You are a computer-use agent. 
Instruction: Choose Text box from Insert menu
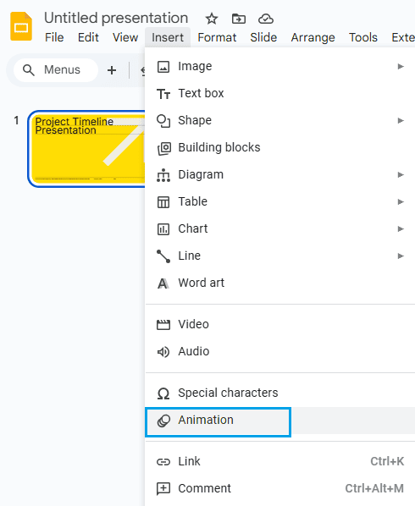tap(280, 94)
